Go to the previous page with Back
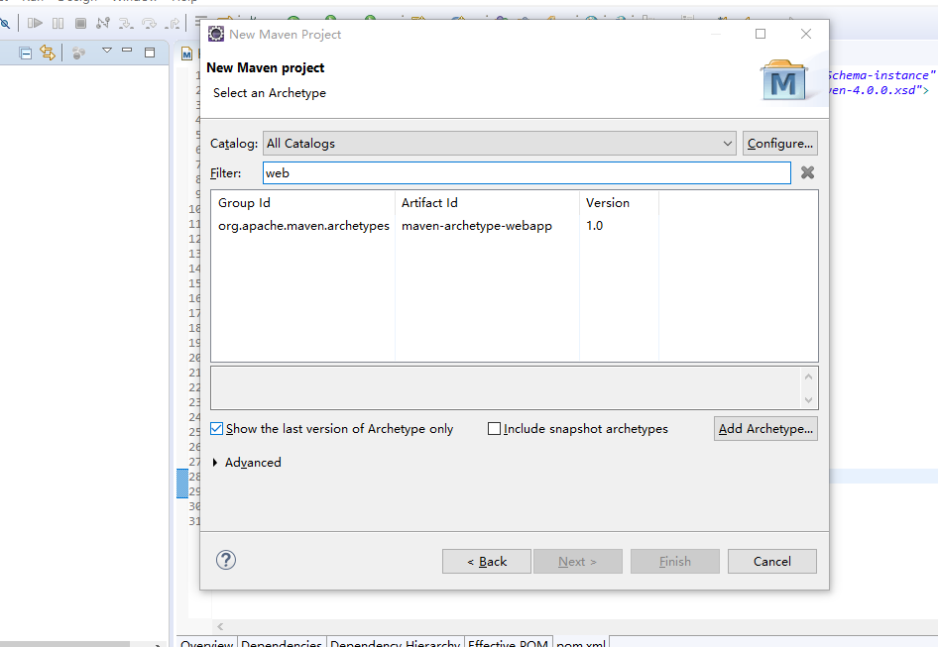Viewport: 938px width, 647px height. click(x=486, y=562)
